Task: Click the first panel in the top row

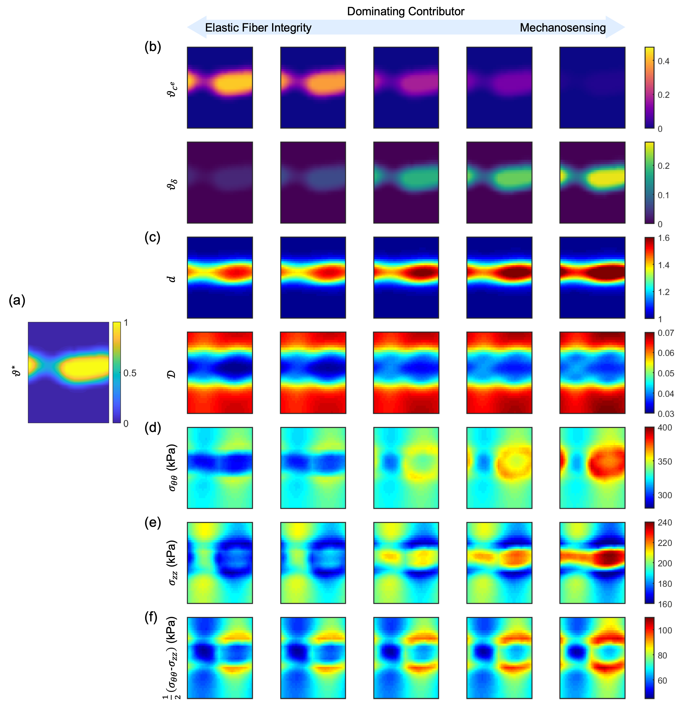Action: point(220,88)
